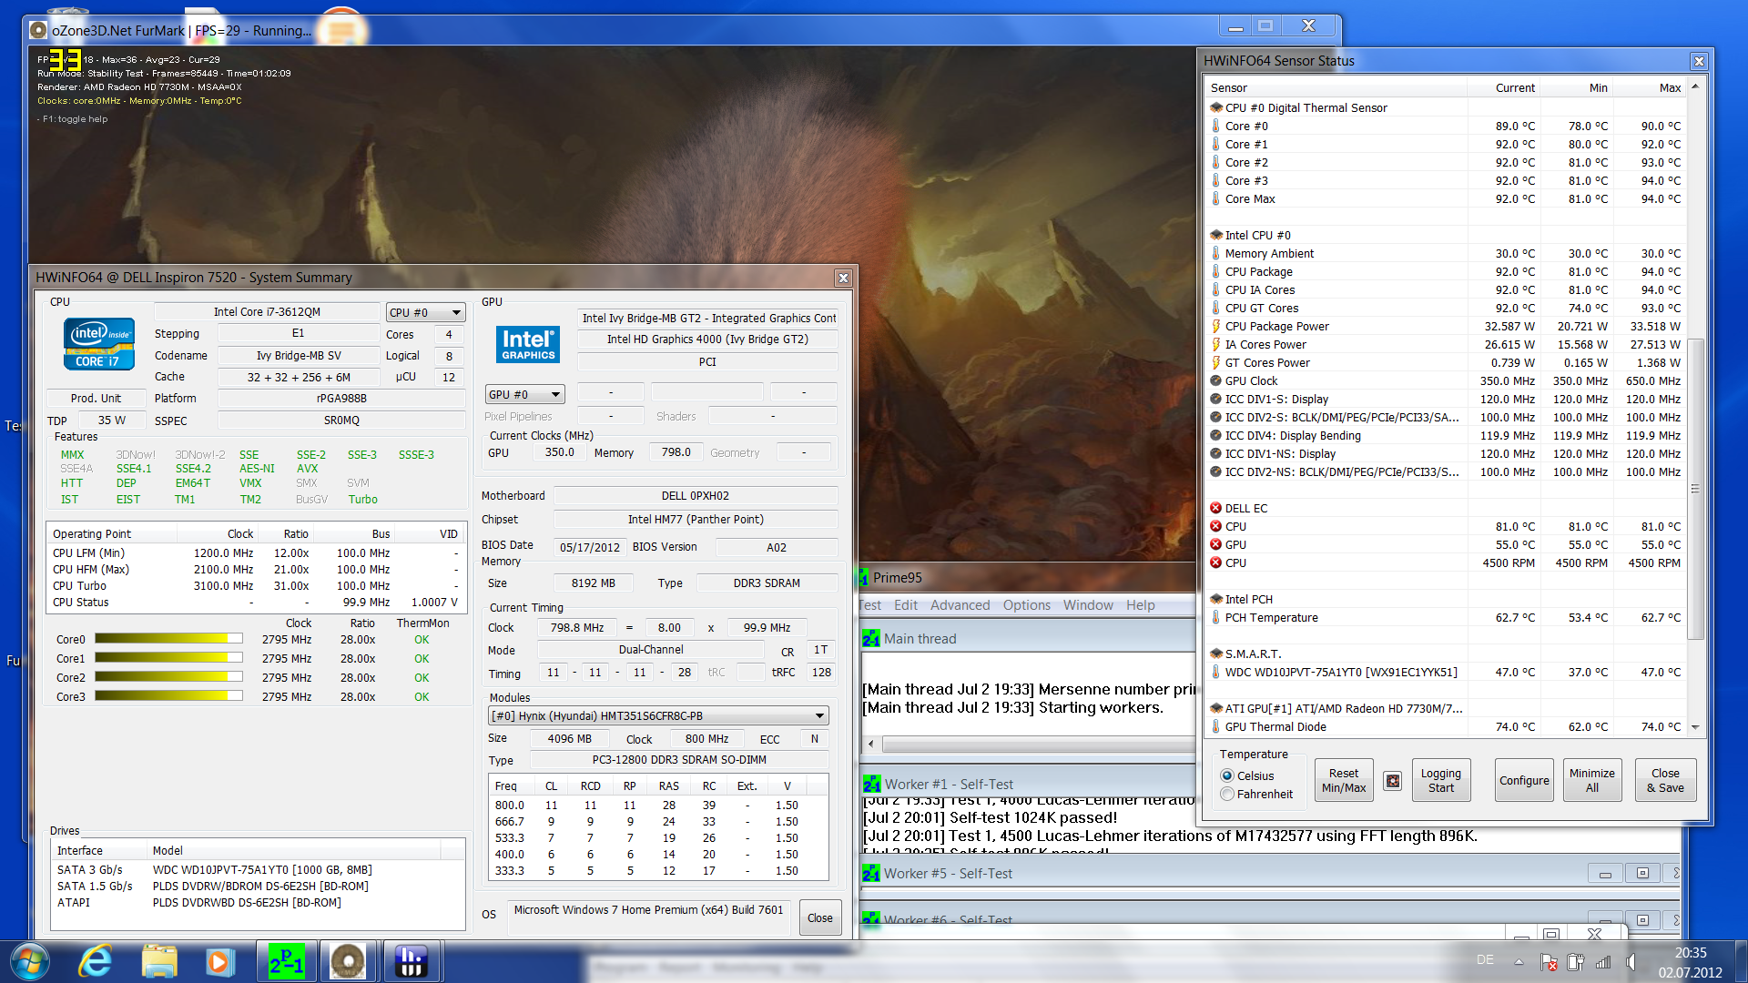Open the memory module Hynix dropdown

point(658,715)
